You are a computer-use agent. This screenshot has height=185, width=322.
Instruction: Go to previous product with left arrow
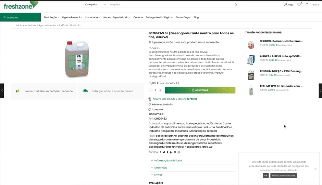click(x=2, y=90)
